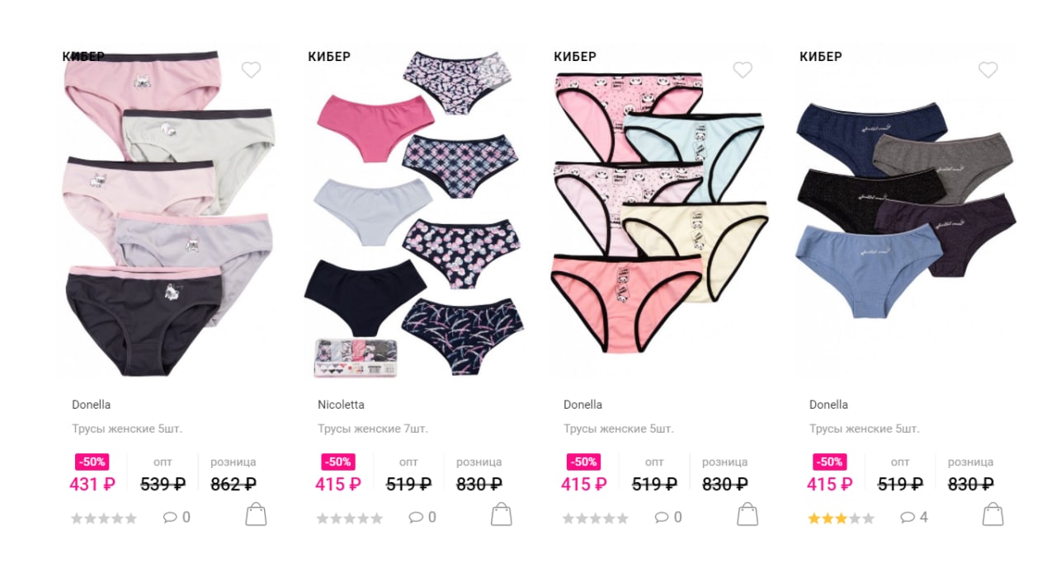Open 'Трусы женские 7шт.' product title

373,429
